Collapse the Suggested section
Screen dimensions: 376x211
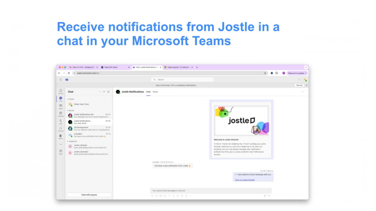(72, 141)
